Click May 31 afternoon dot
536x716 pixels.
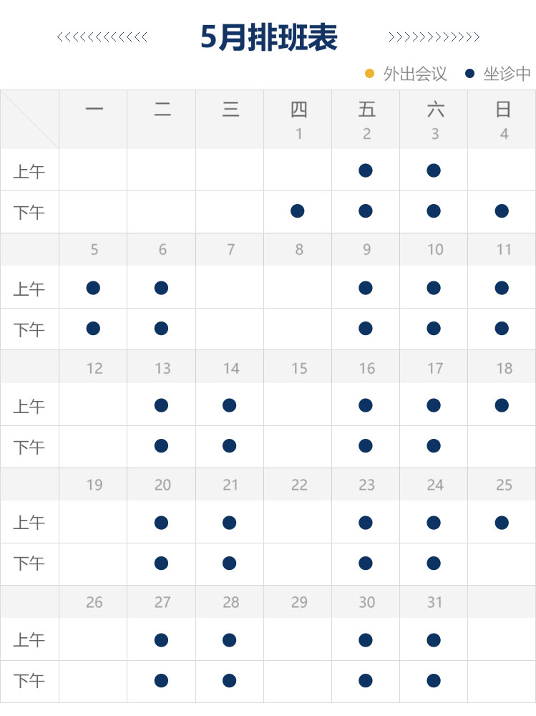pos(434,680)
